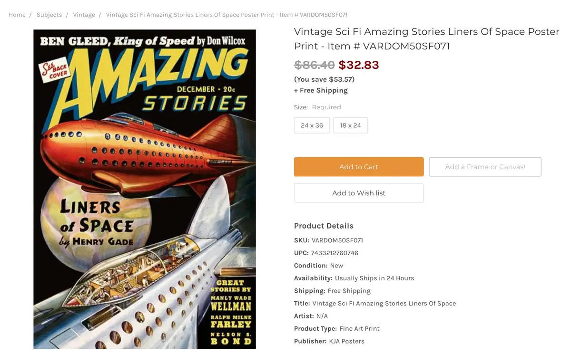
Task: Go to the Home breadcrumb link
Action: click(x=17, y=15)
